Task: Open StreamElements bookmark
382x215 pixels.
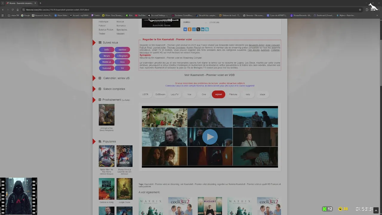Action: pos(301,15)
